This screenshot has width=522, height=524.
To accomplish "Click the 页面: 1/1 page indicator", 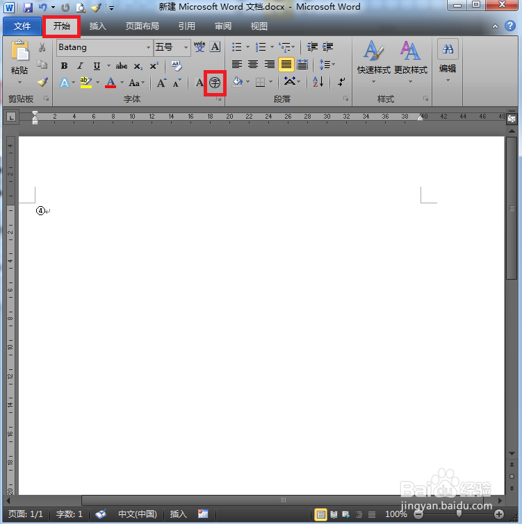I will 26,514.
